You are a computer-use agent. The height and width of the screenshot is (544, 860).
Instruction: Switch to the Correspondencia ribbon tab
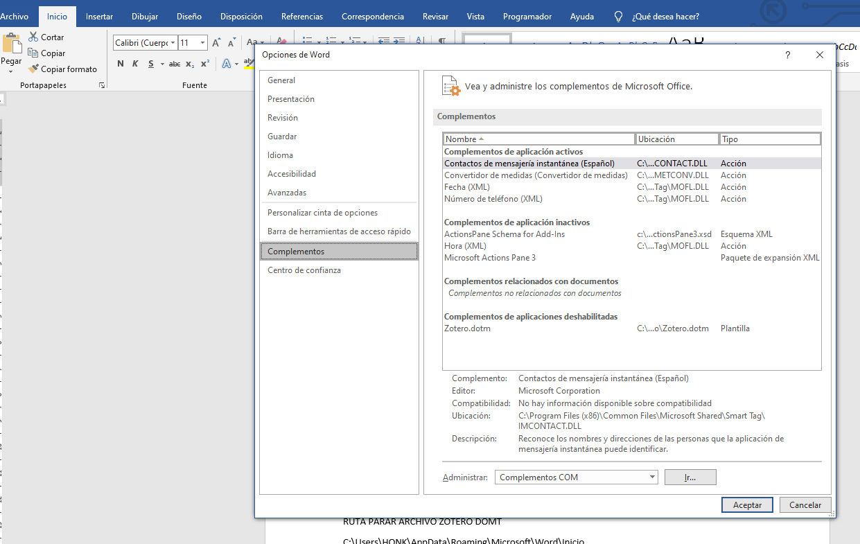click(373, 16)
